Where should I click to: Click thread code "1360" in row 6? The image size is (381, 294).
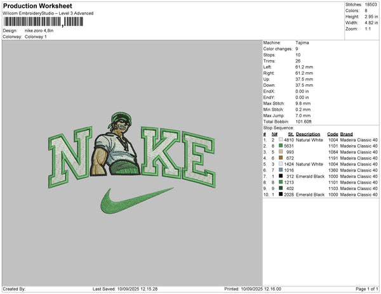coord(333,170)
